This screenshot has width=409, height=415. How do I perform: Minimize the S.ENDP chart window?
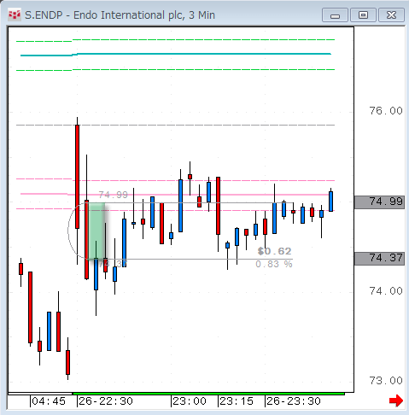coord(335,15)
